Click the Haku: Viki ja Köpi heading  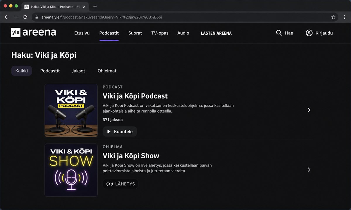tap(44, 55)
